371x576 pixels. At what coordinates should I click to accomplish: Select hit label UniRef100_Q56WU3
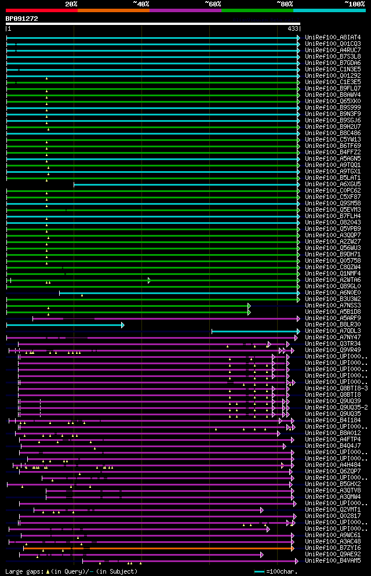click(333, 248)
